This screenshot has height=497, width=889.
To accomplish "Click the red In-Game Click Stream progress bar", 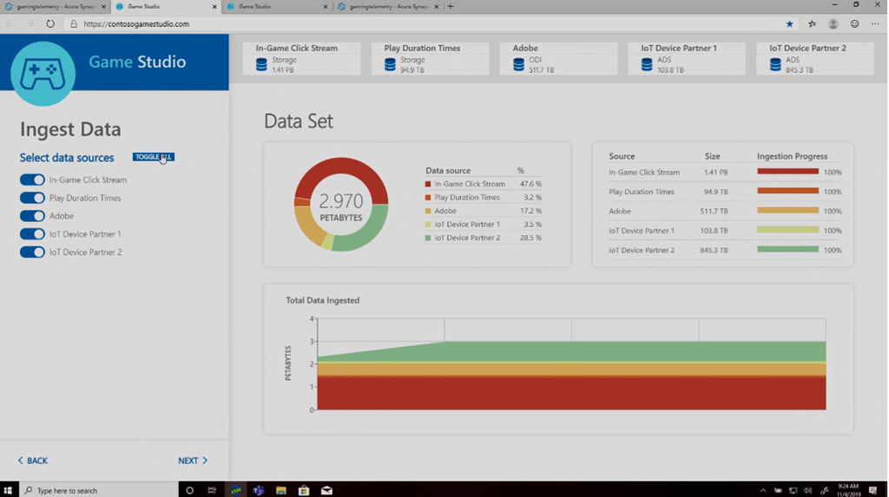I will pyautogui.click(x=787, y=172).
